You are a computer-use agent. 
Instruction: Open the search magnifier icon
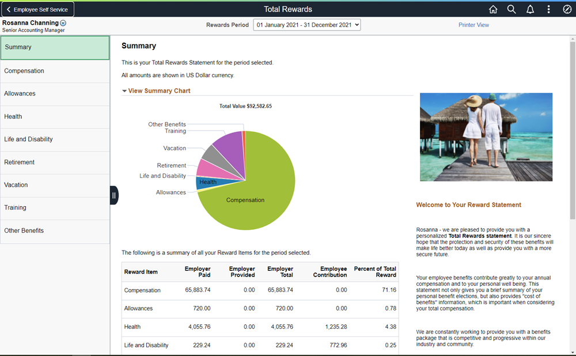pyautogui.click(x=511, y=10)
